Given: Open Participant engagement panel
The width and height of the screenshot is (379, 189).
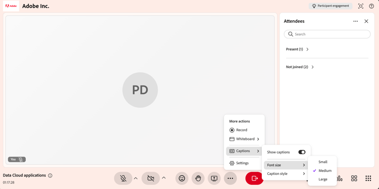Looking at the screenshot, I should pyautogui.click(x=330, y=6).
